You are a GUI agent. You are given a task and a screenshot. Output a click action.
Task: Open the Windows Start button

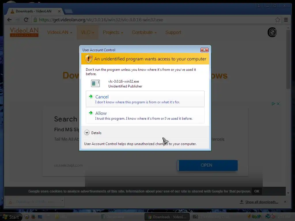click(x=11, y=217)
